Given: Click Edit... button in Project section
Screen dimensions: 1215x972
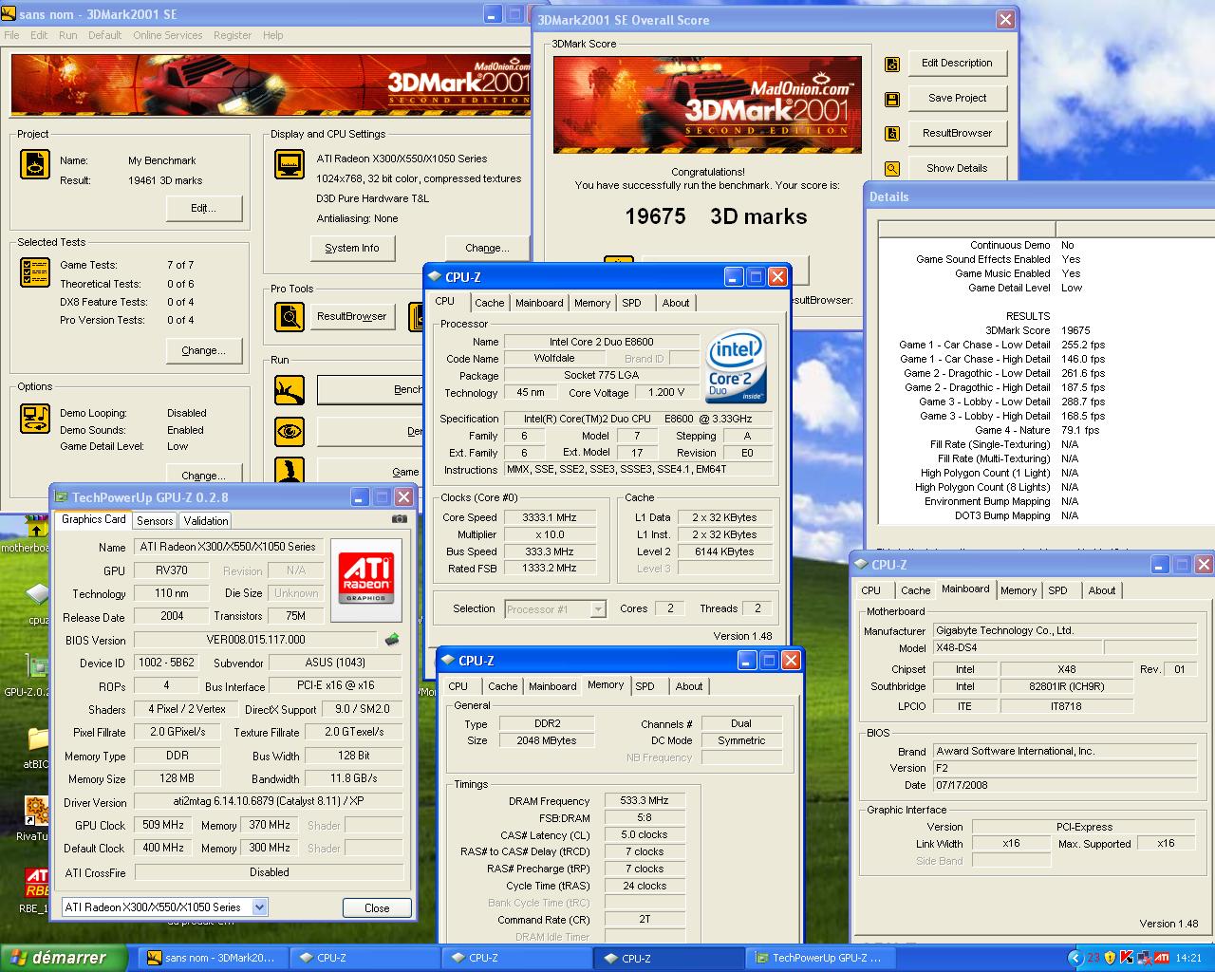Looking at the screenshot, I should pyautogui.click(x=203, y=208).
